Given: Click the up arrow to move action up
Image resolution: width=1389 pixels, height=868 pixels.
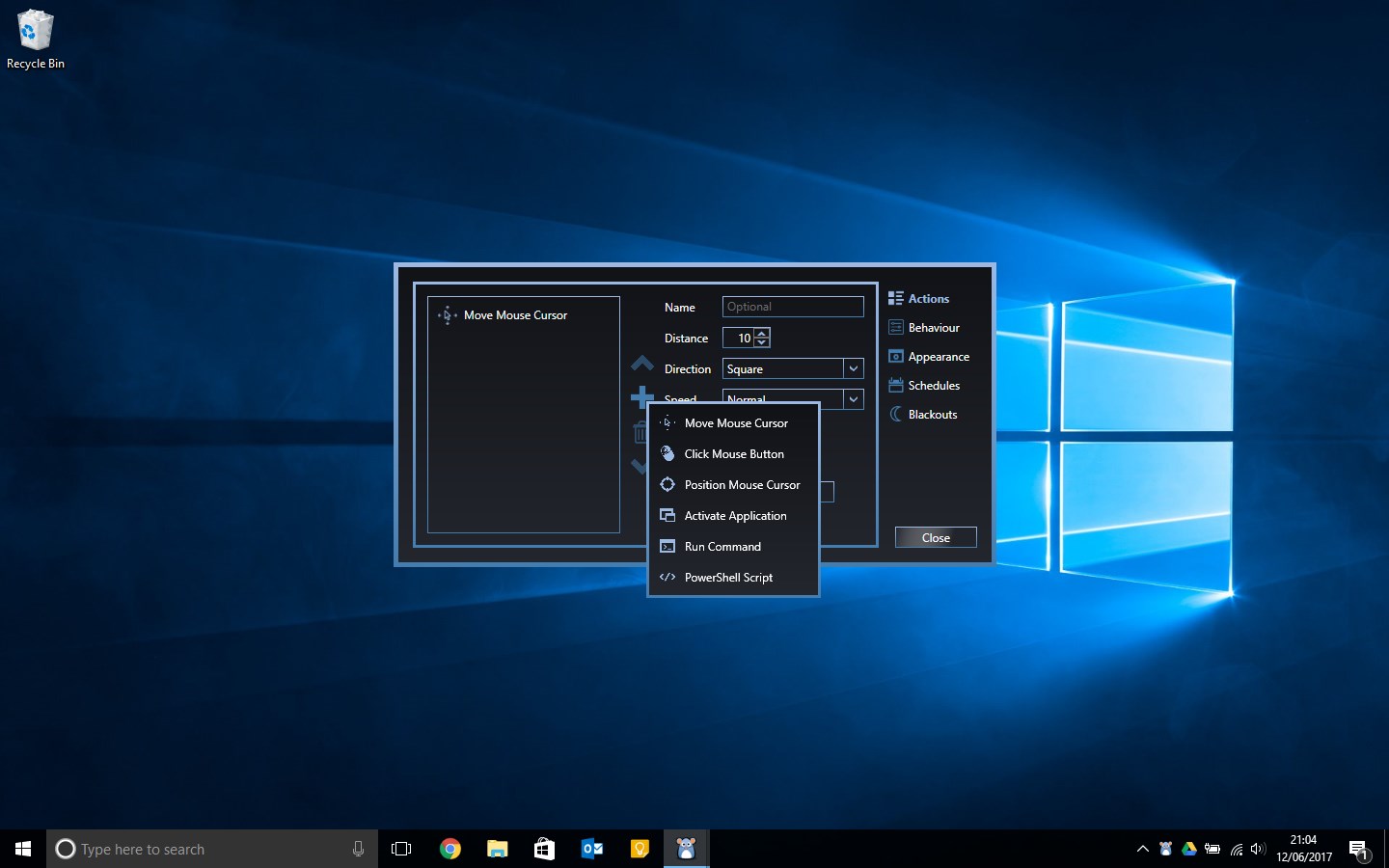Looking at the screenshot, I should coord(641,364).
